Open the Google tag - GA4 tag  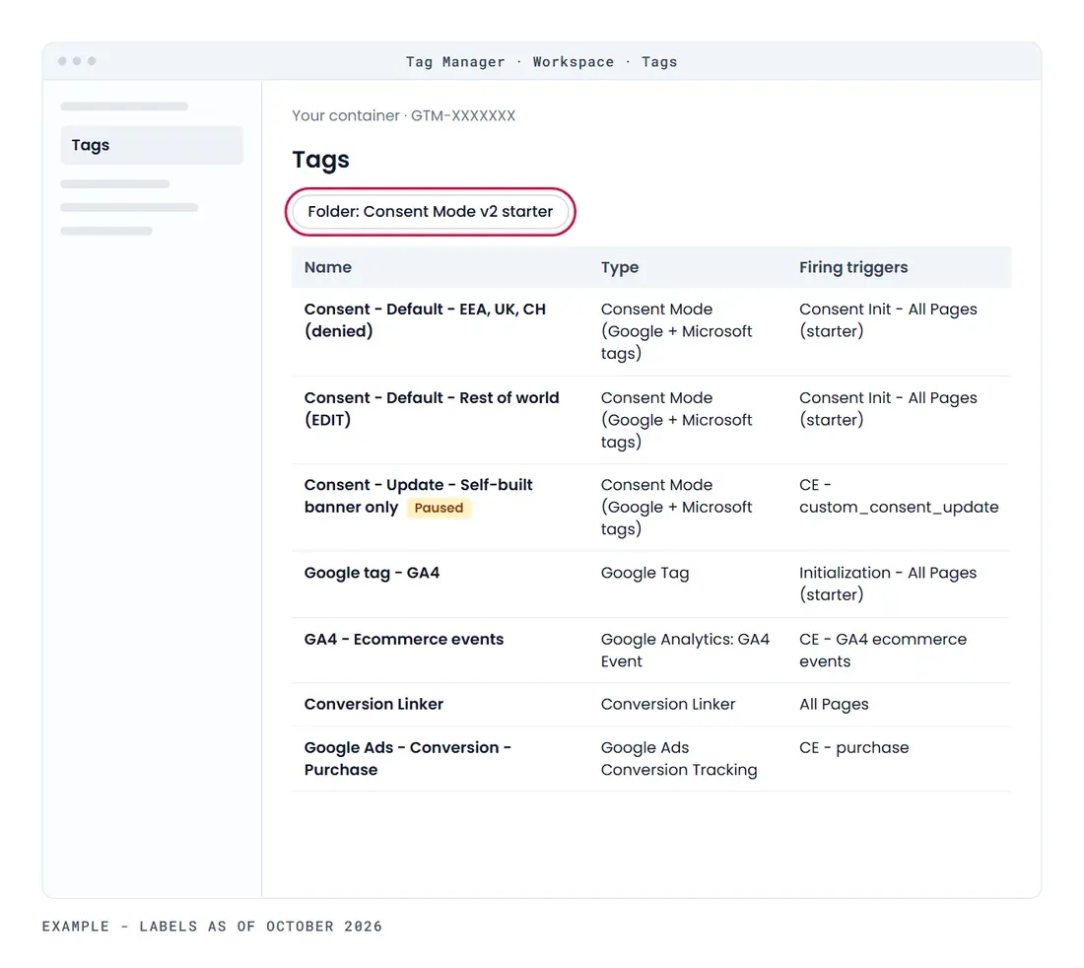[372, 573]
